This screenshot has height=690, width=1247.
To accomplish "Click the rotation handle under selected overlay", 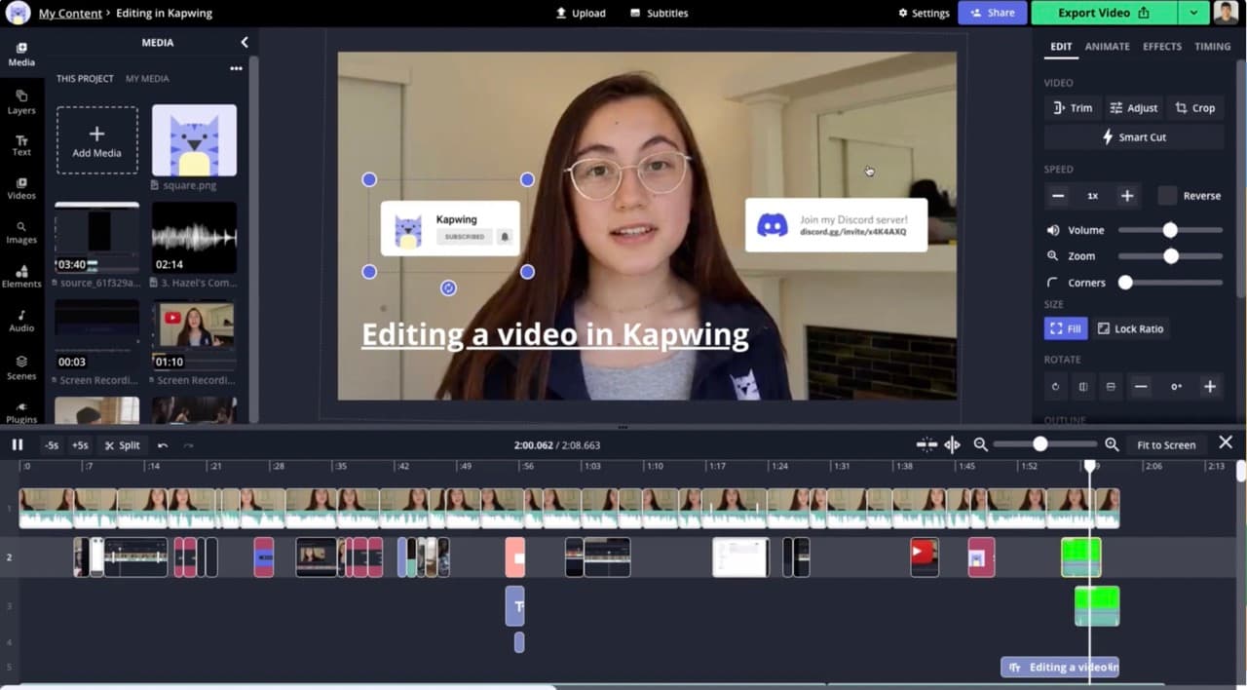I will click(x=448, y=287).
